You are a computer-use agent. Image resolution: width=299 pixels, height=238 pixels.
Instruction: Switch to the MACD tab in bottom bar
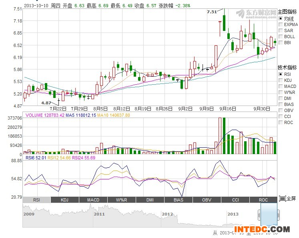[93, 200]
